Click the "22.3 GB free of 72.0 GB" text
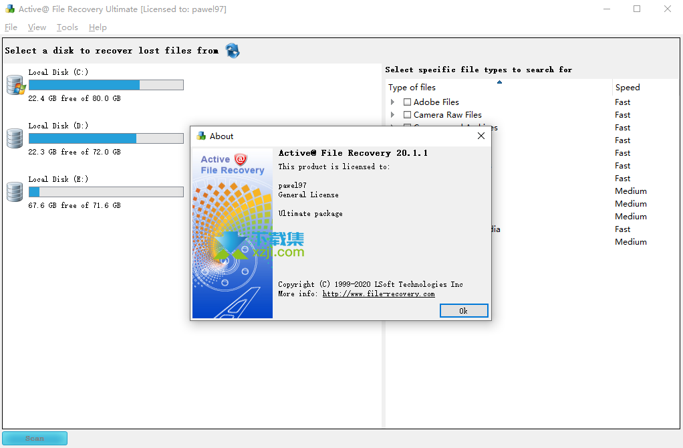 pyautogui.click(x=74, y=152)
